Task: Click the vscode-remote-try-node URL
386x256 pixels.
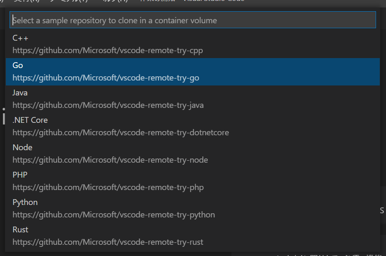Action: pyautogui.click(x=110, y=160)
